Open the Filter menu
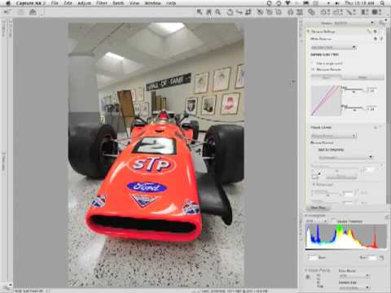This screenshot has width=391, height=293. coord(102,3)
